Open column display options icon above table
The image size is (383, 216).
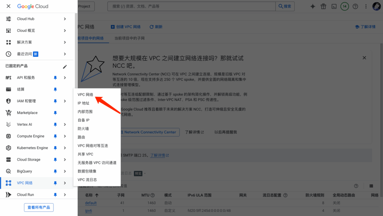(371, 186)
